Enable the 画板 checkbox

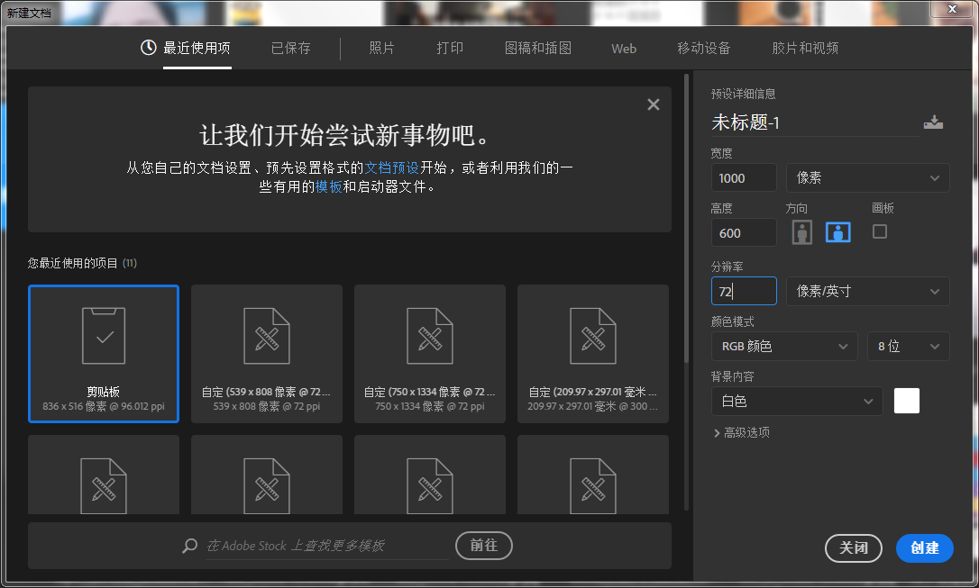[879, 231]
